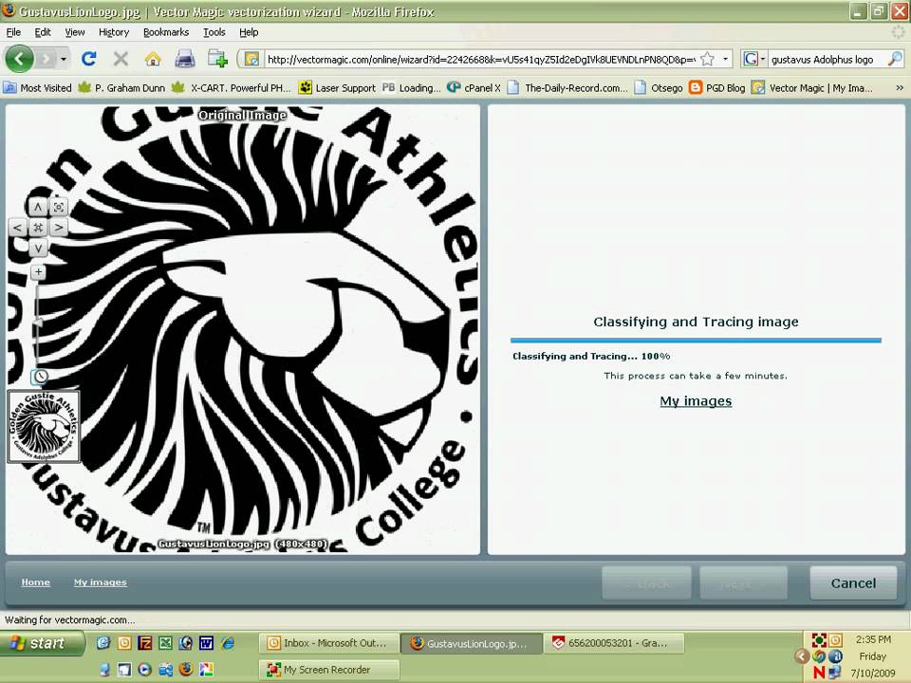This screenshot has height=683, width=911.
Task: Stop loading the page
Action: tap(121, 59)
